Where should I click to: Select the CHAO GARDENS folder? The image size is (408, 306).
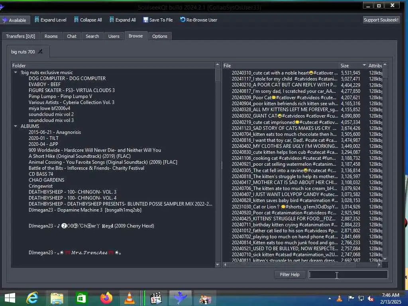[46, 180]
